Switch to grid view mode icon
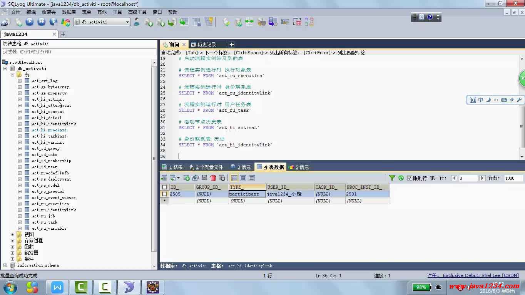The image size is (525, 295). [234, 178]
